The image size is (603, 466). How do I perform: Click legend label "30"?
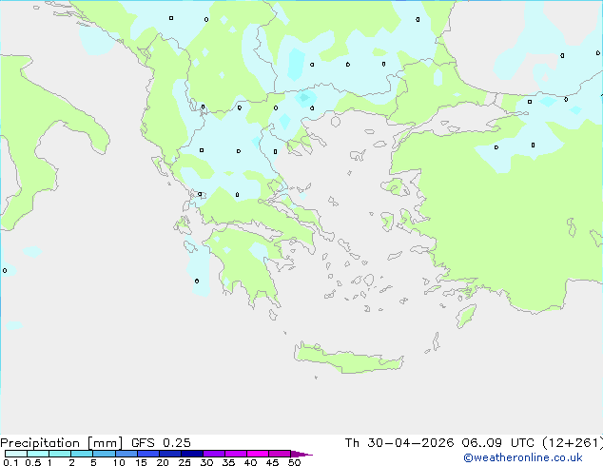click(206, 462)
